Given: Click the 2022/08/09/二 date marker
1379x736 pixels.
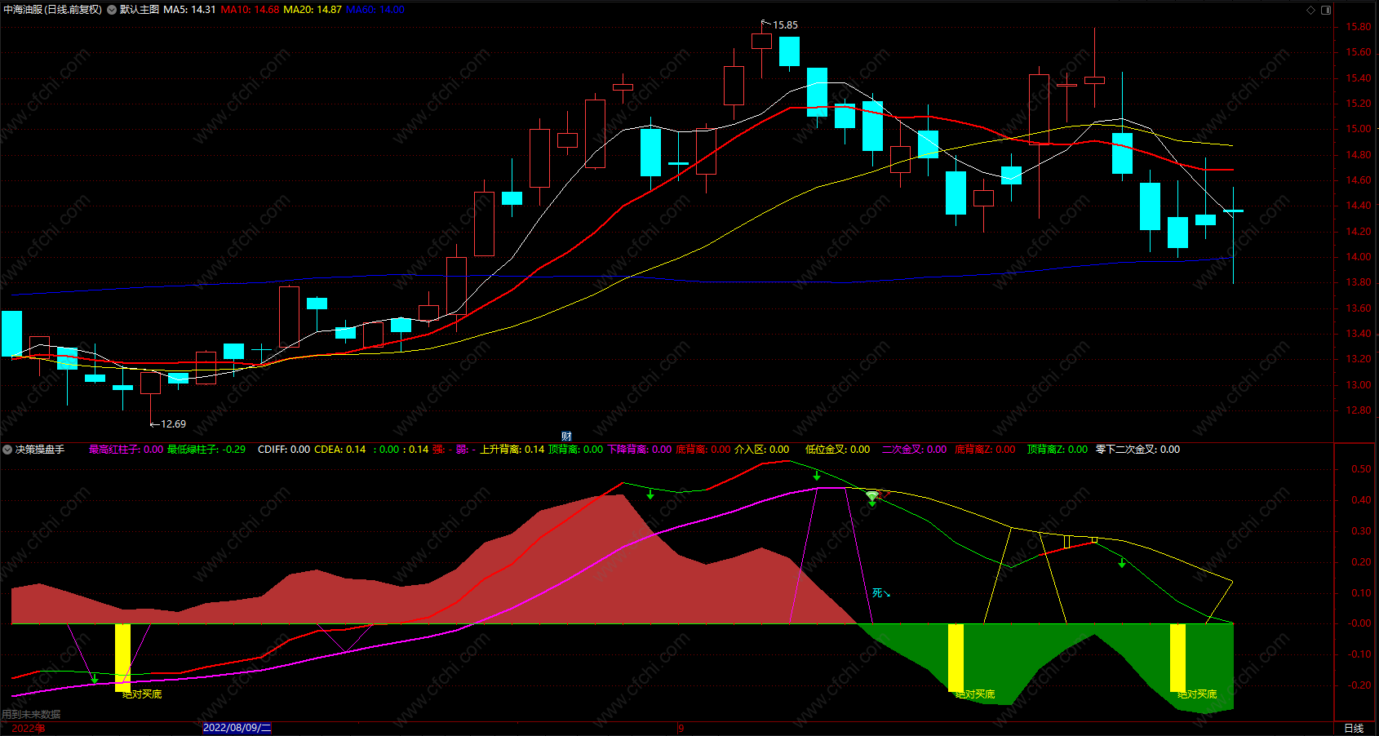Looking at the screenshot, I should 237,728.
